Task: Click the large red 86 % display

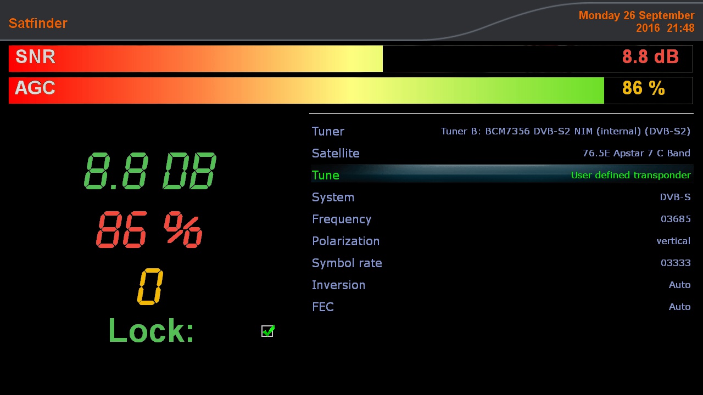Action: [x=149, y=229]
